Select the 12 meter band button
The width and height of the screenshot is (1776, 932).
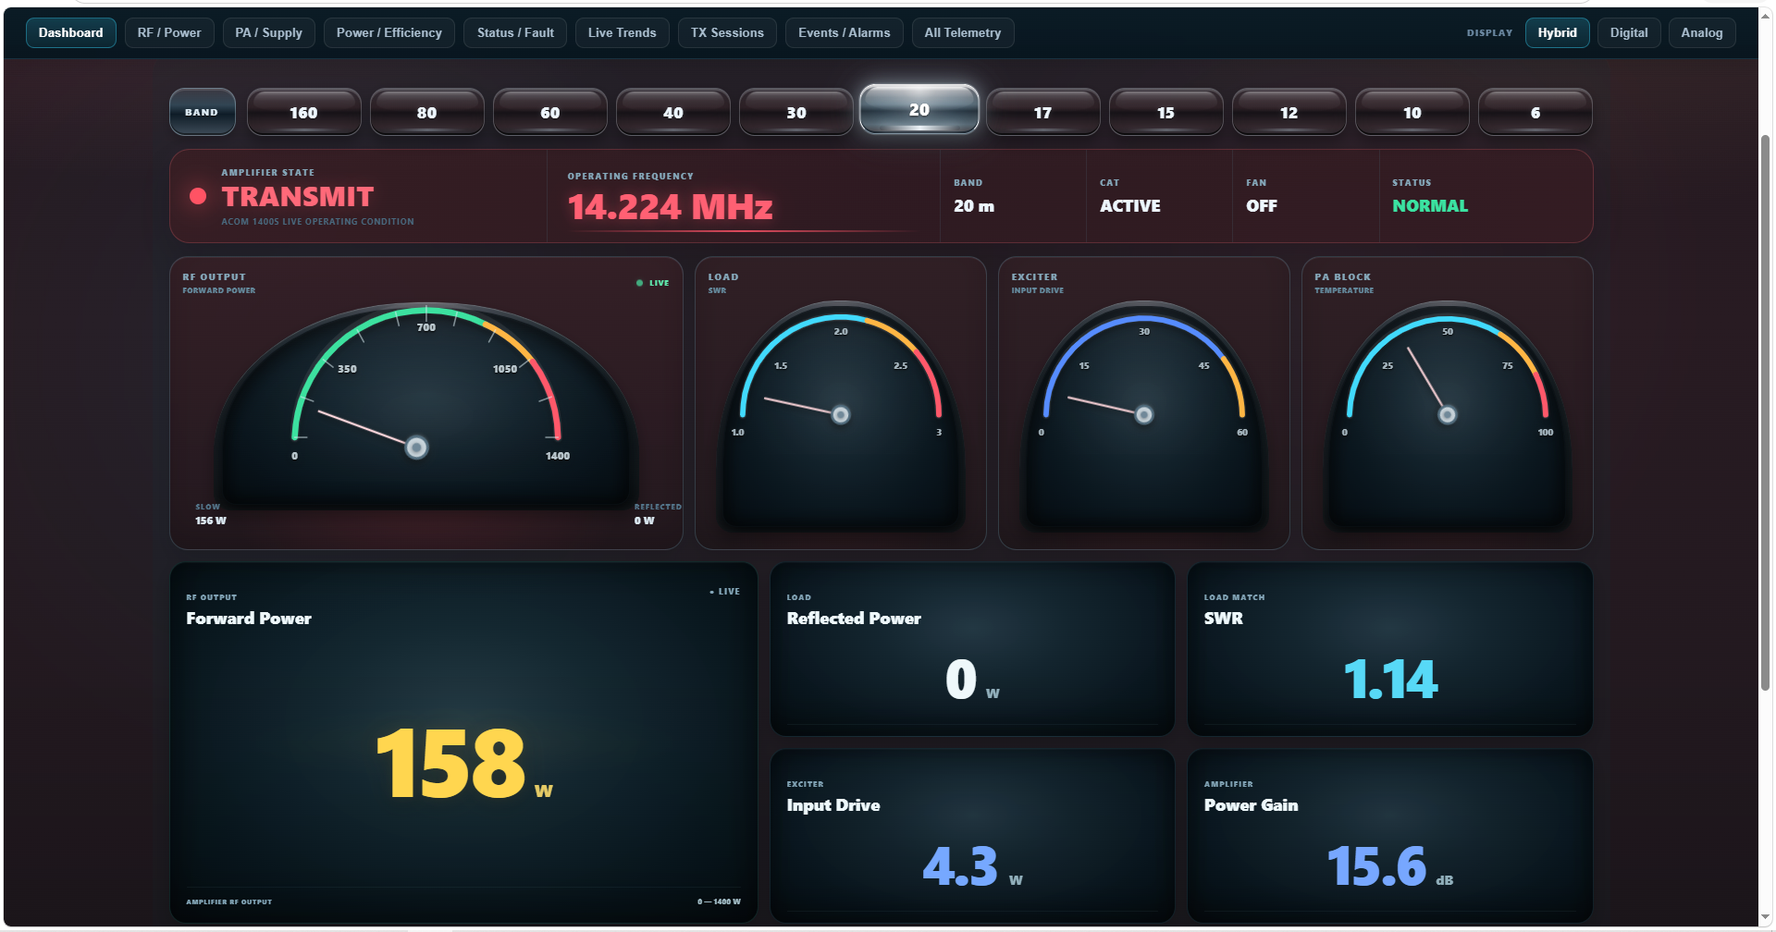(1289, 112)
